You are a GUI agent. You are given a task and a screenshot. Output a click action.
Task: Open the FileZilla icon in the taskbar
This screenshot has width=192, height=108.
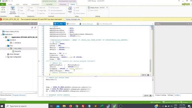tap(83, 106)
